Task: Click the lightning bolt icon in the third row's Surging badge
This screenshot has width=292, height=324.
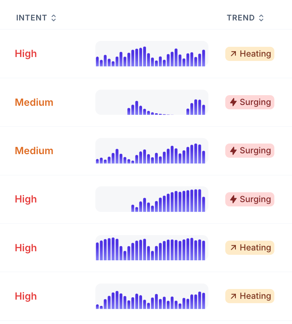Action: pos(234,151)
